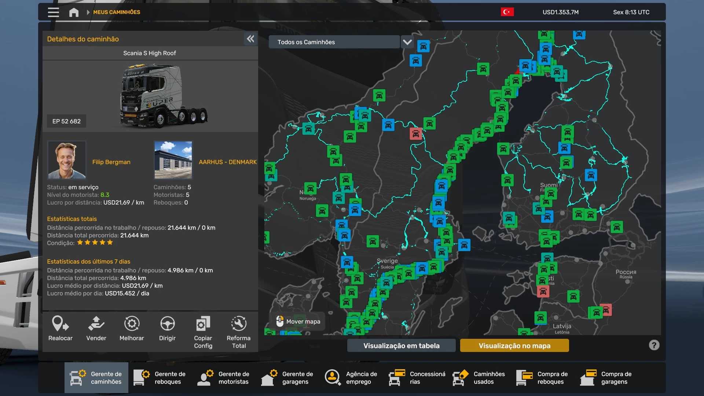704x396 pixels.
Task: Open the hamburger main menu
Action: 53,12
